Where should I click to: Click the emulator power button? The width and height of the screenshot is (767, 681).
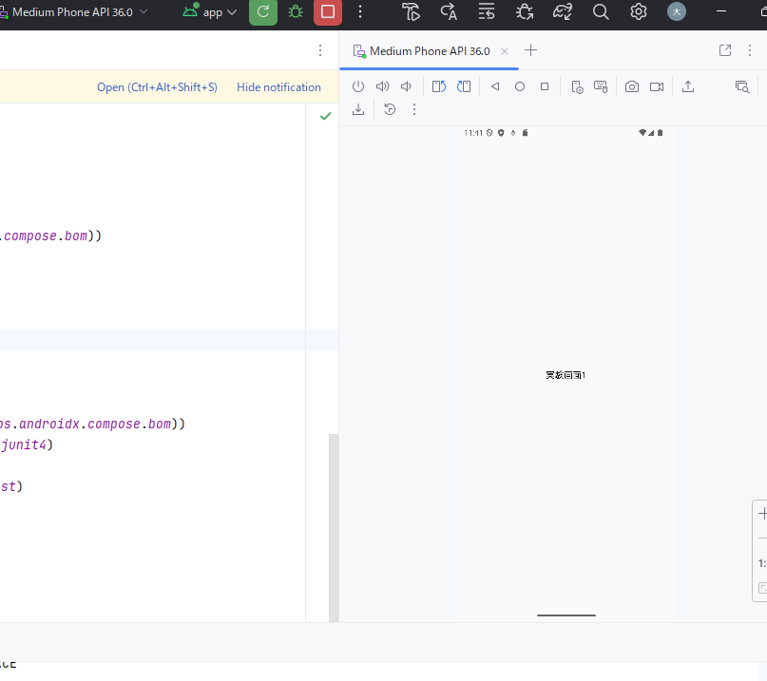(358, 86)
